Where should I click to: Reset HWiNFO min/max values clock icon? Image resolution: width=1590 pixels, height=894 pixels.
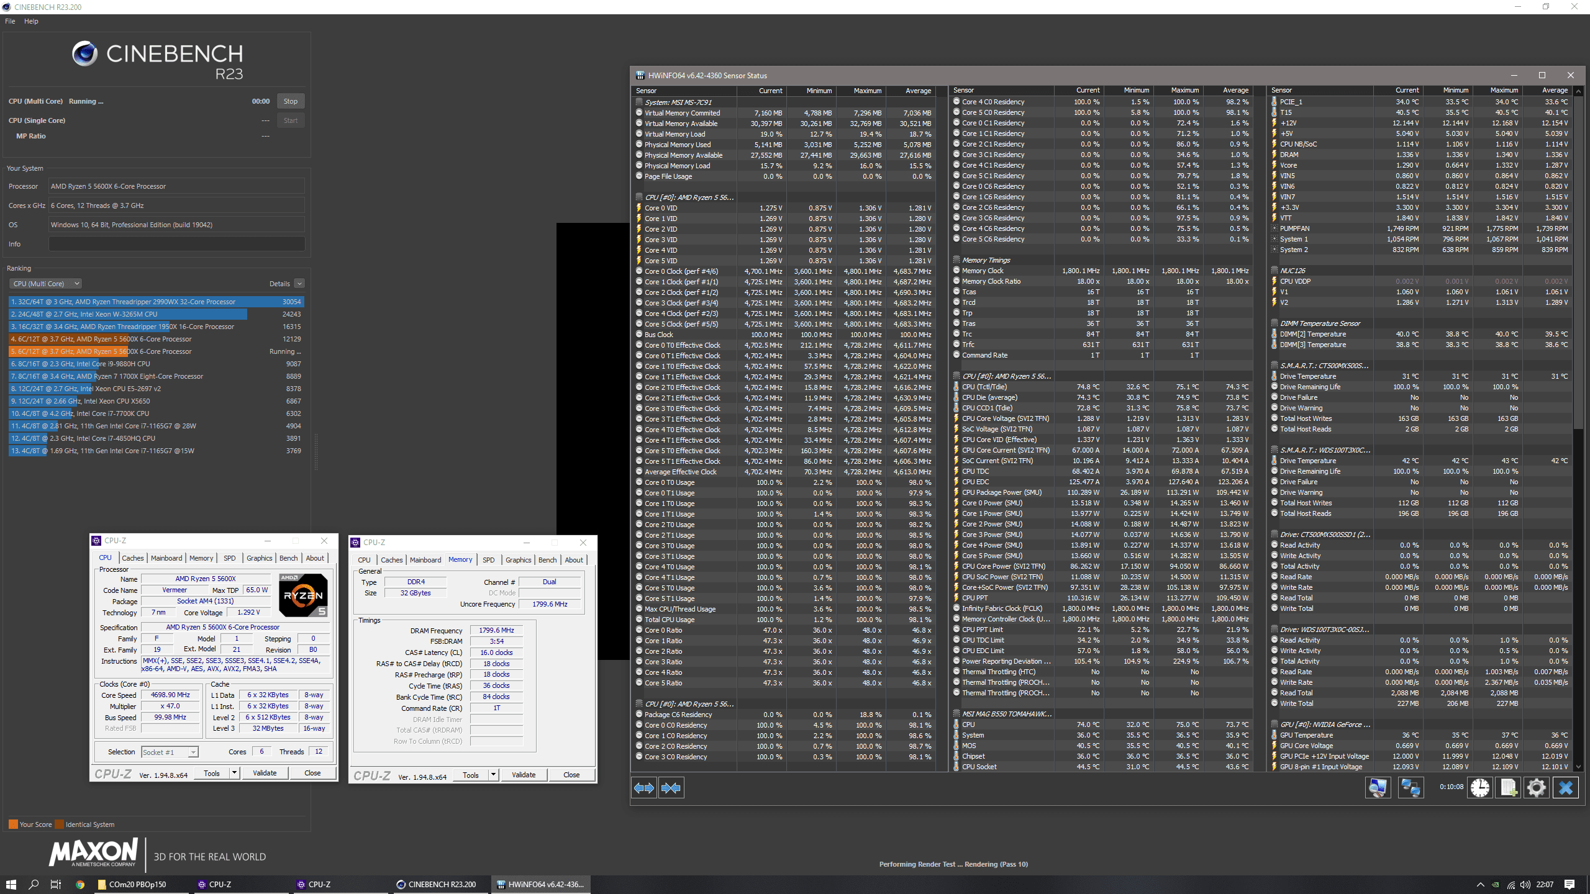[1480, 788]
